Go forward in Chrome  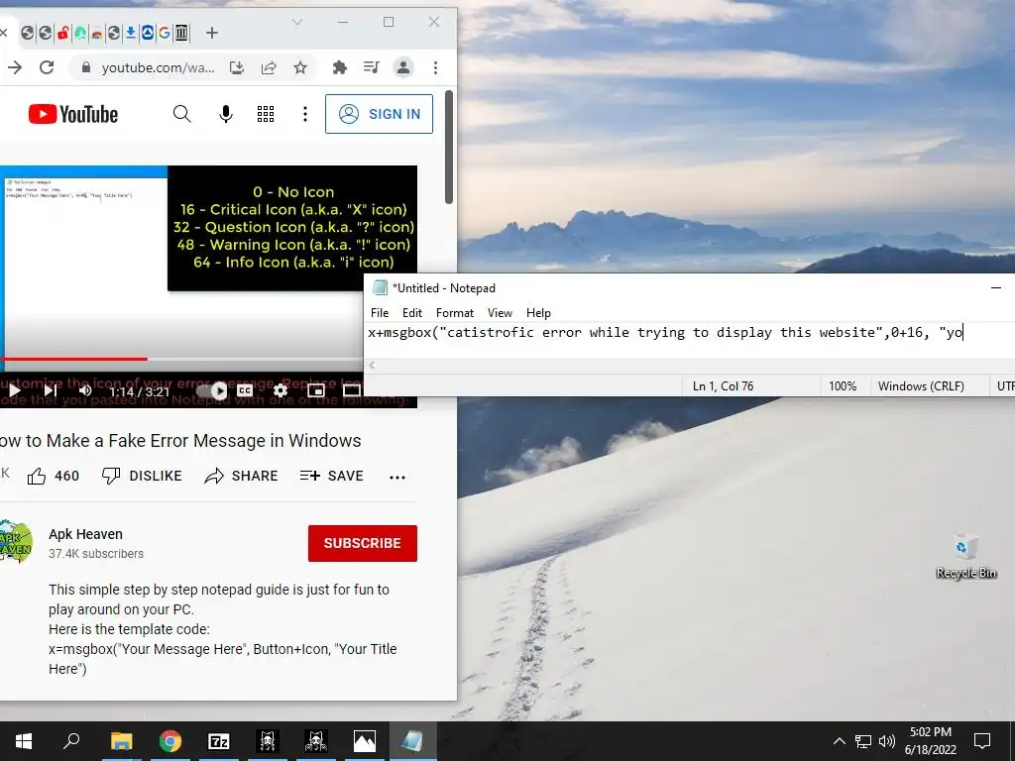15,67
